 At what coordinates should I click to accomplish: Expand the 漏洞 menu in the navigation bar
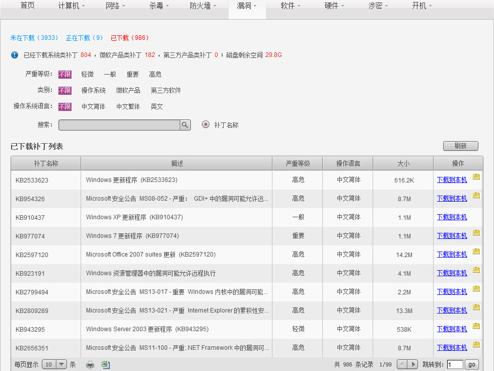click(247, 6)
